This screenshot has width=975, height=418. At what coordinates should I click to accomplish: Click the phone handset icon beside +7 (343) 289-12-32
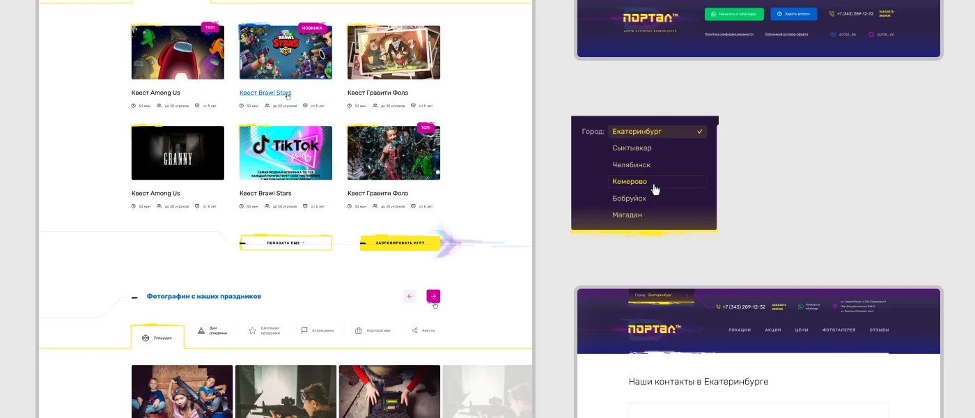pos(832,13)
